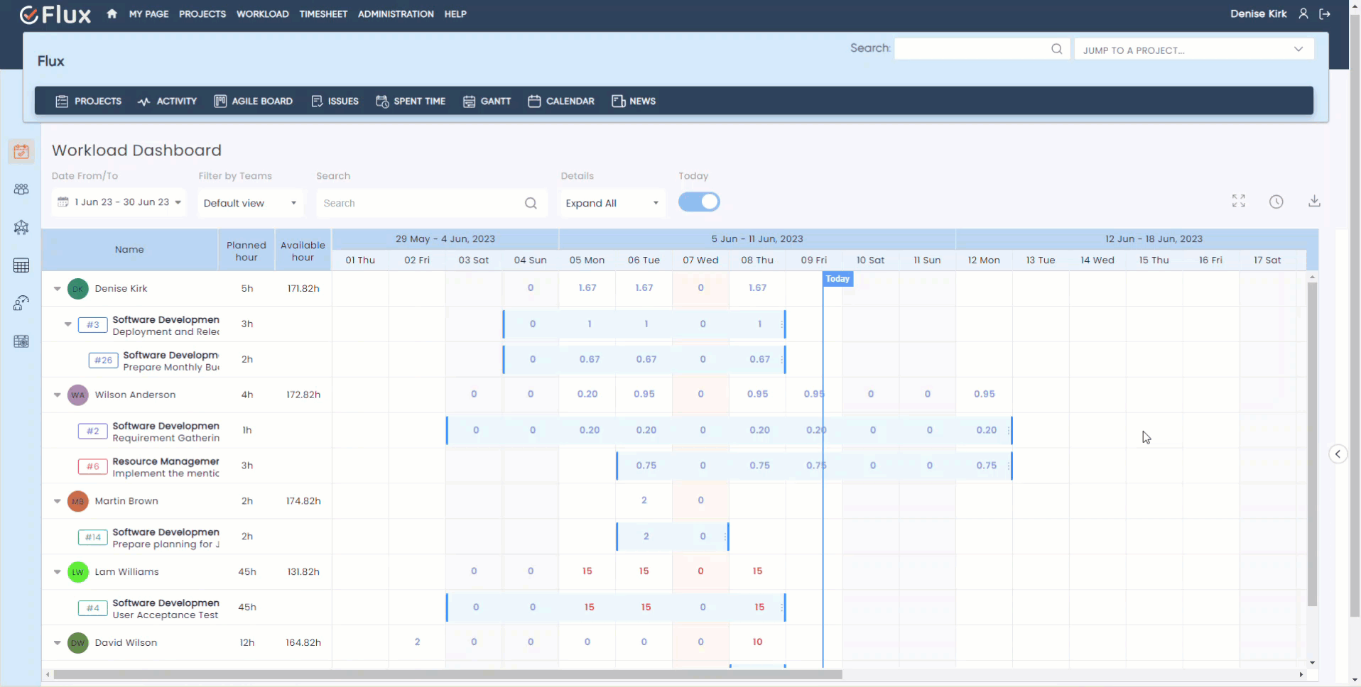Open the user profile icon near Denise Kirk
1361x687 pixels.
coord(1304,13)
